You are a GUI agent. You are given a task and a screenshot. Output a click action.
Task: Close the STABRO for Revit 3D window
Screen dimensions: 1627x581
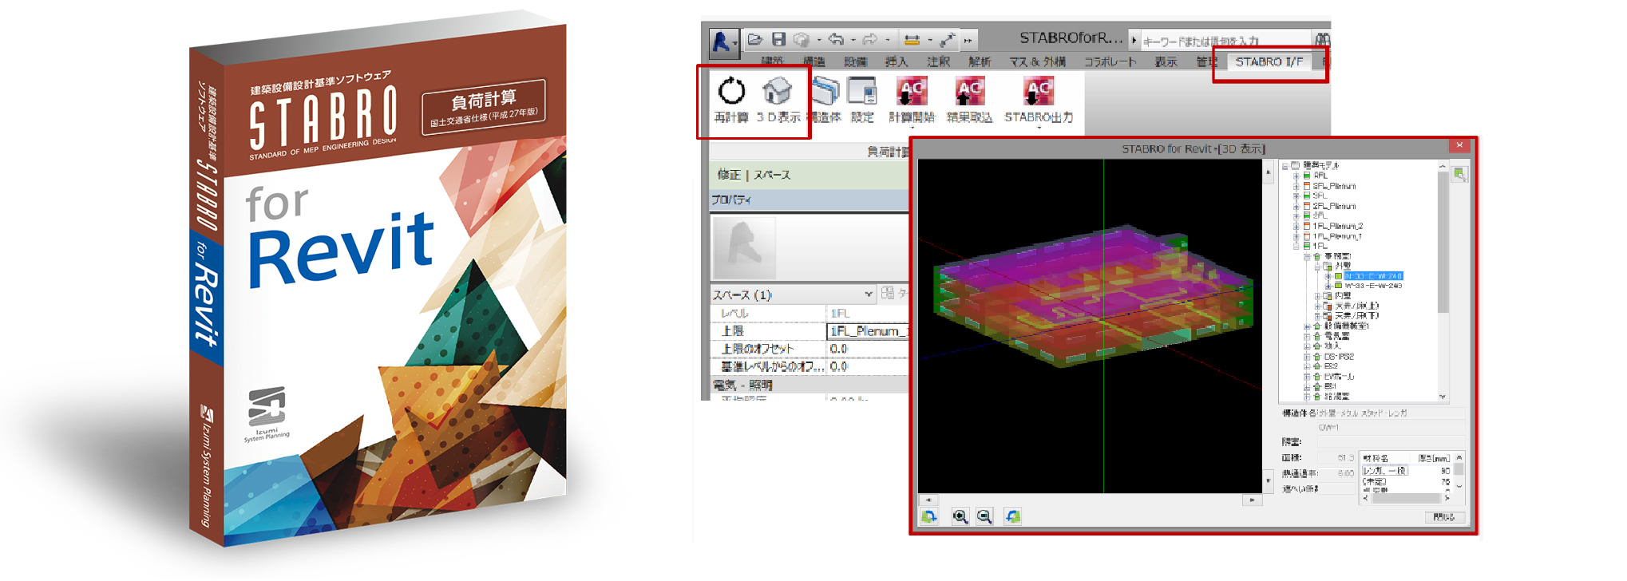1459,145
